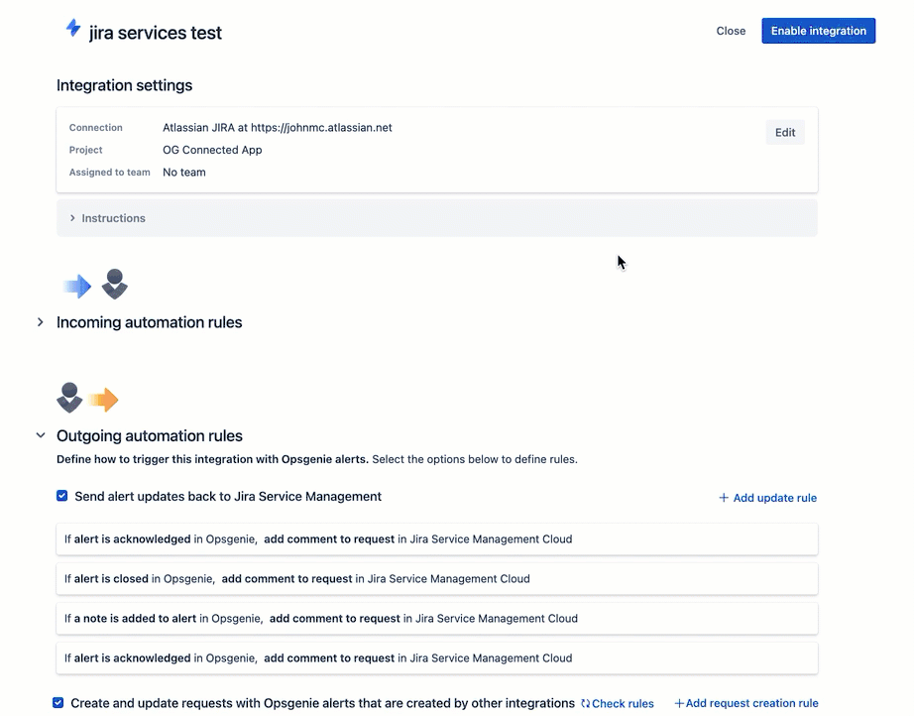Click the plus icon for Add request creation rule

coord(679,703)
